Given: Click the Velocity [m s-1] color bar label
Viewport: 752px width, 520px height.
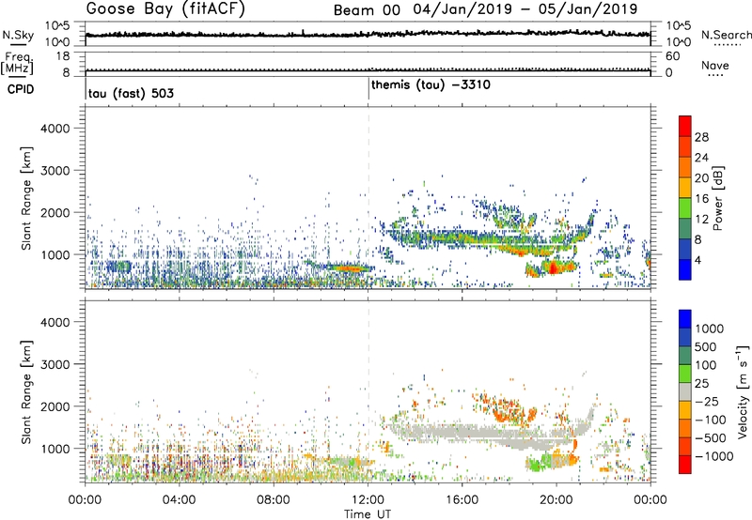Looking at the screenshot, I should pos(743,391).
